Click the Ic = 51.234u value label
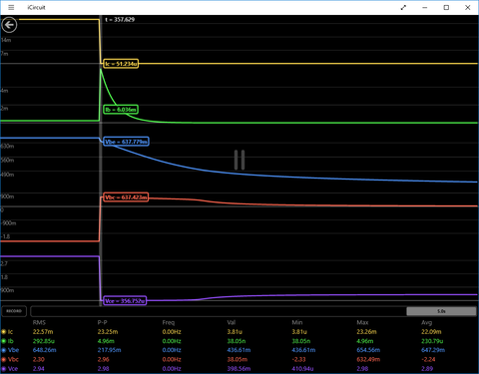479x374 pixels. coord(121,64)
